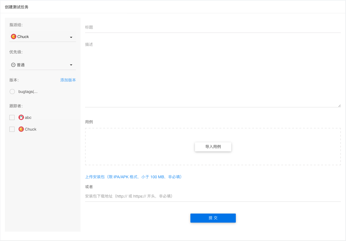346x241 pixels.
Task: Select the bugtags version radio button
Action: (x=12, y=92)
